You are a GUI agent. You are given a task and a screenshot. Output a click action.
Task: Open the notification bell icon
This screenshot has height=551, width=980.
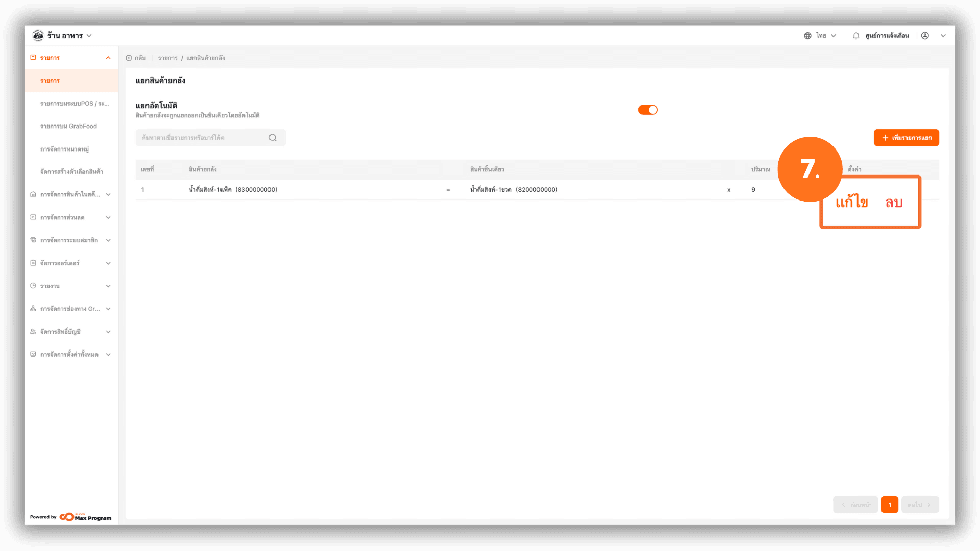(x=856, y=36)
